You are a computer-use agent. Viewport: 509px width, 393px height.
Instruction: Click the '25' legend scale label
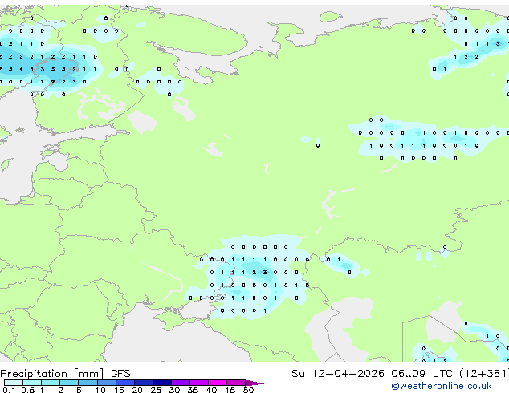156,390
